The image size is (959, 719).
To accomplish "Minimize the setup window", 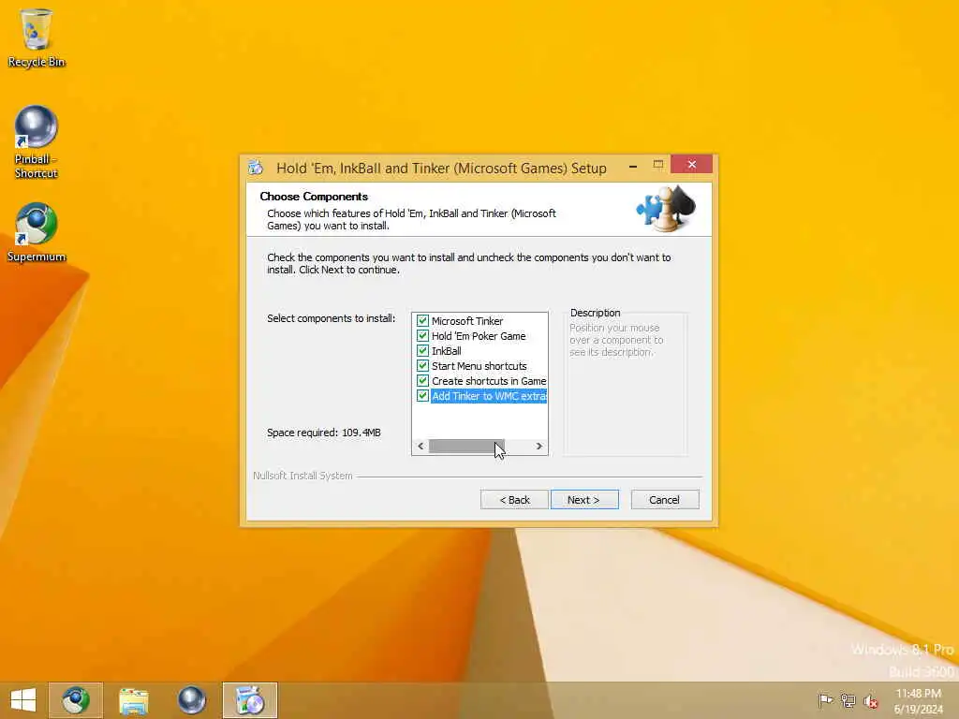I will coord(633,166).
